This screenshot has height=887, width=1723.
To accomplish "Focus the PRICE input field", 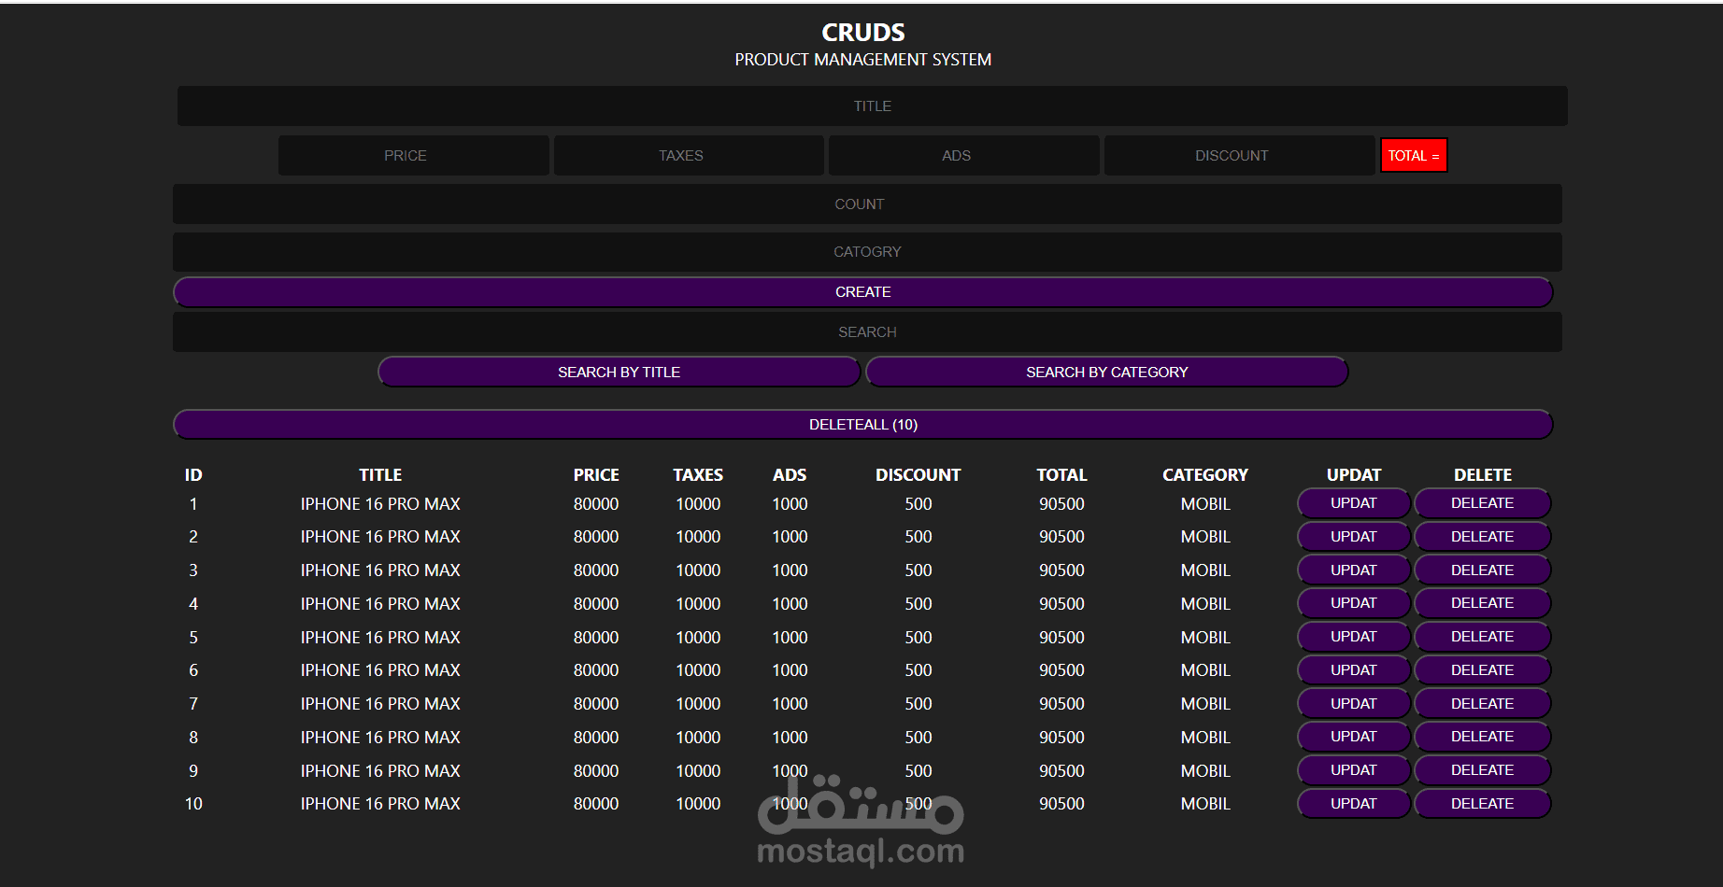I will pos(414,156).
